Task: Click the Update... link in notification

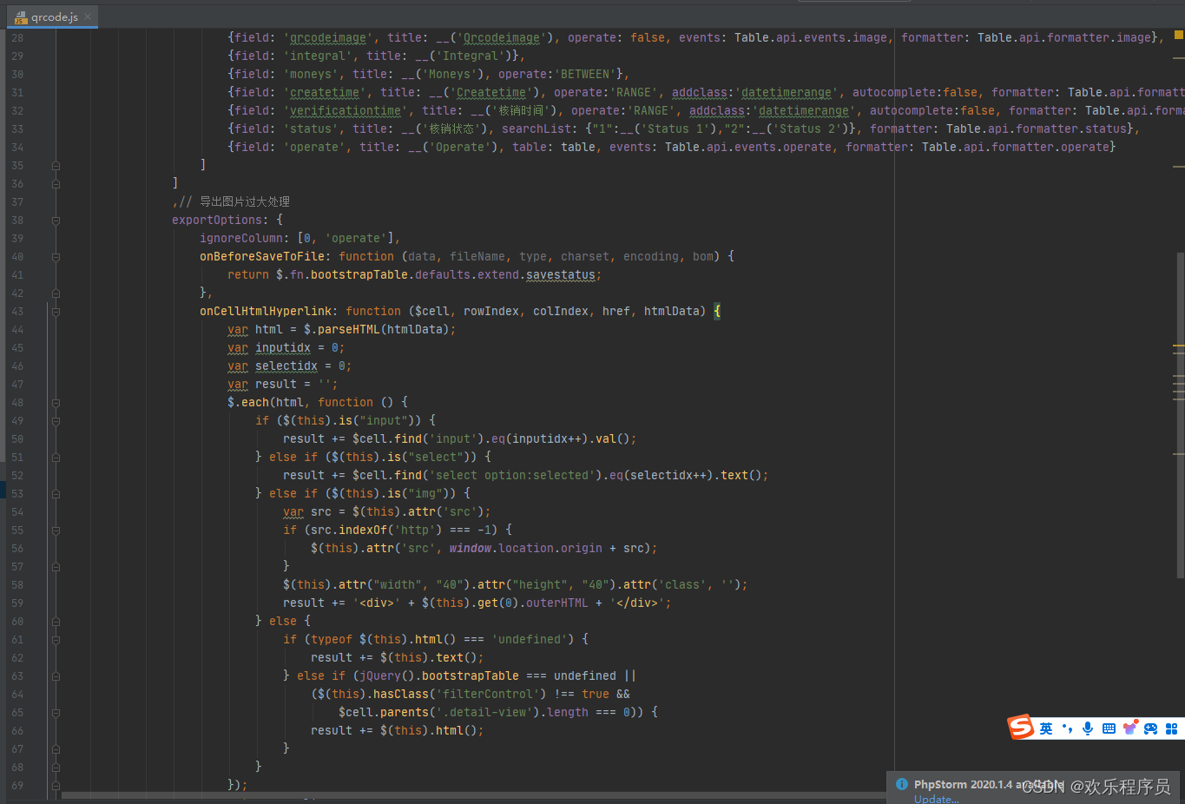Action: 936,799
